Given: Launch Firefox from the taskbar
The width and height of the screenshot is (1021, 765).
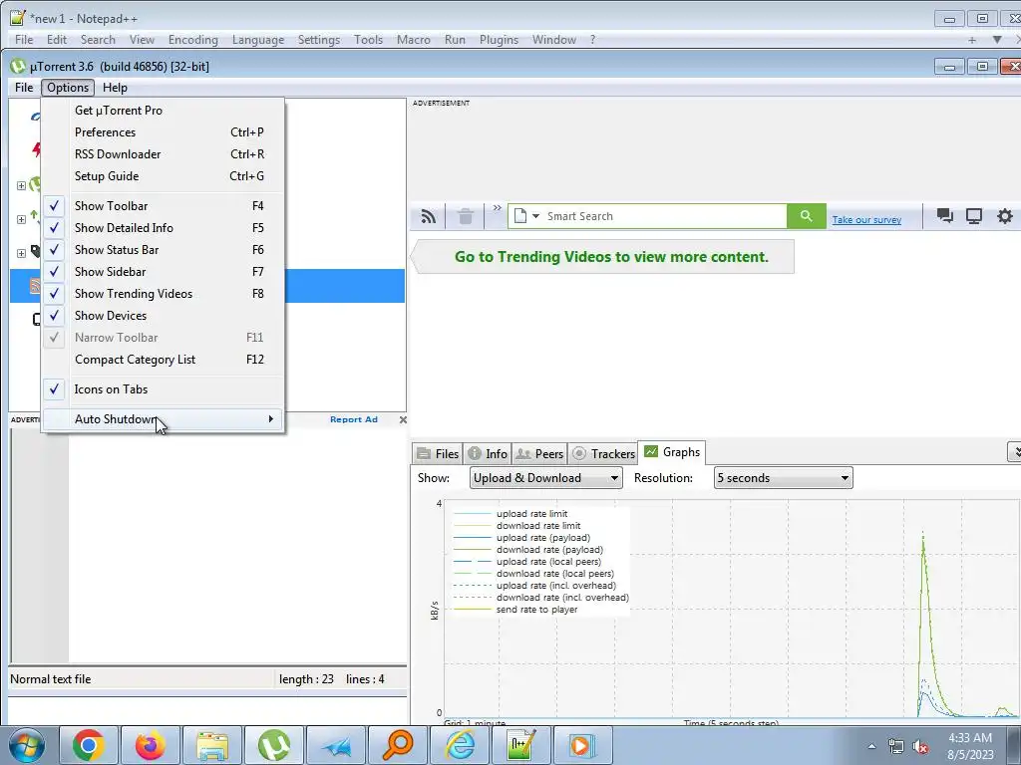Looking at the screenshot, I should point(151,745).
